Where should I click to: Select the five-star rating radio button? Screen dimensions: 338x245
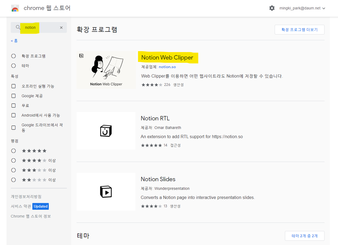pos(13,151)
